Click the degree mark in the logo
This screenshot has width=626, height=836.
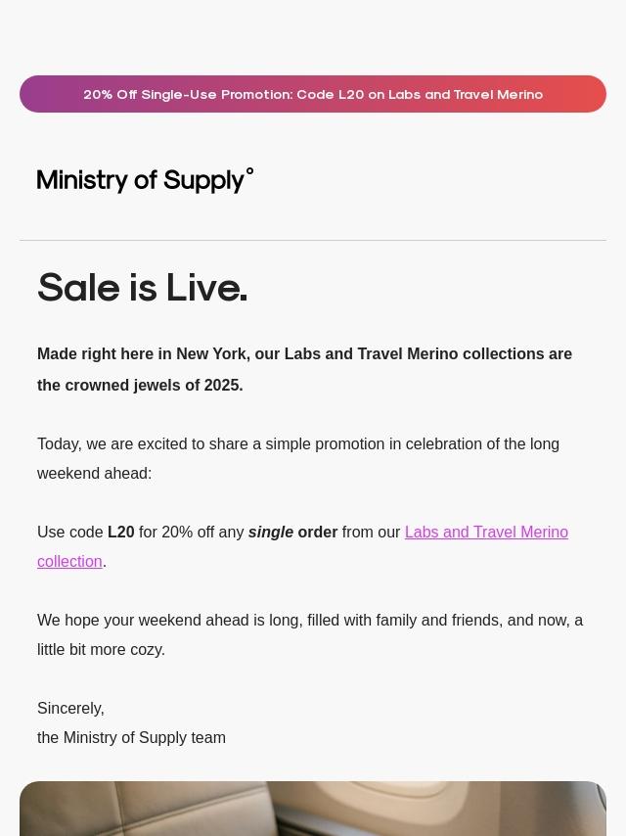tap(249, 171)
